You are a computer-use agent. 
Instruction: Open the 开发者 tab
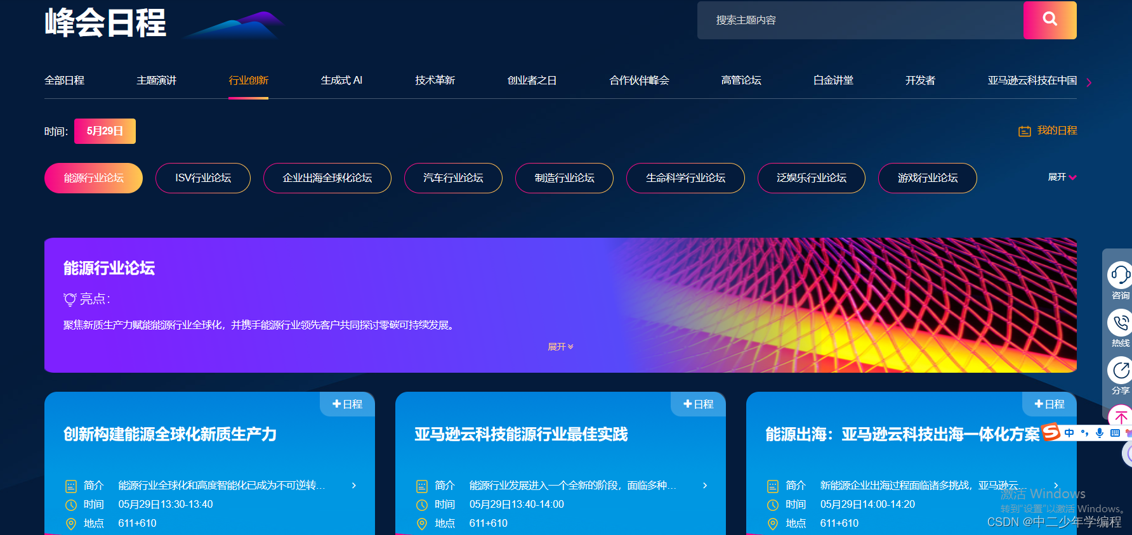920,81
